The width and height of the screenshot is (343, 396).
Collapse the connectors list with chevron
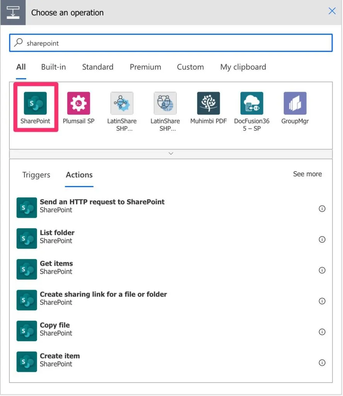click(171, 154)
